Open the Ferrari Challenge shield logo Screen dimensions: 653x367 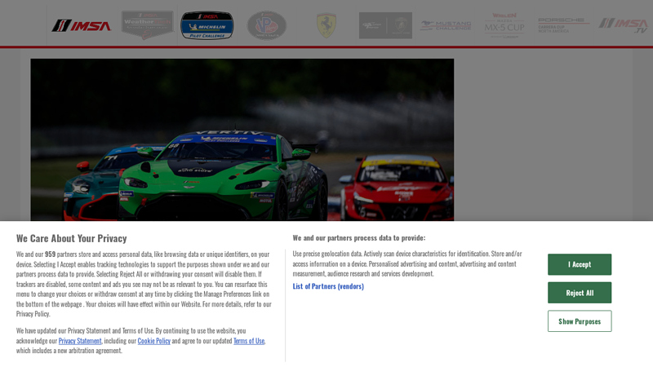[326, 25]
